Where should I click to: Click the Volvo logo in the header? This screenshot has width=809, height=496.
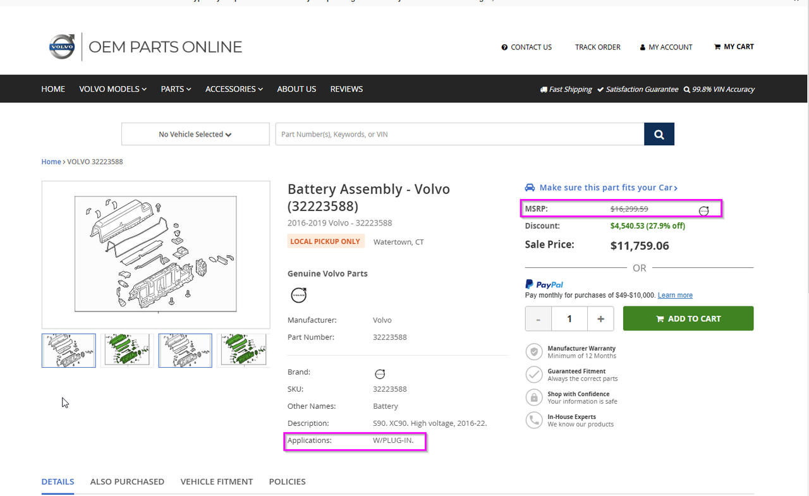(62, 47)
